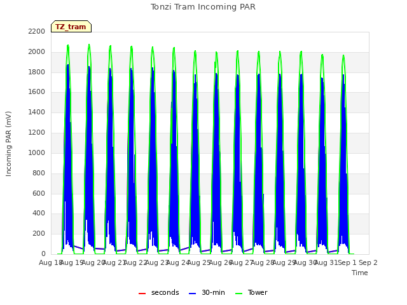Click the Sep 1 x-axis tick label

(x=347, y=262)
